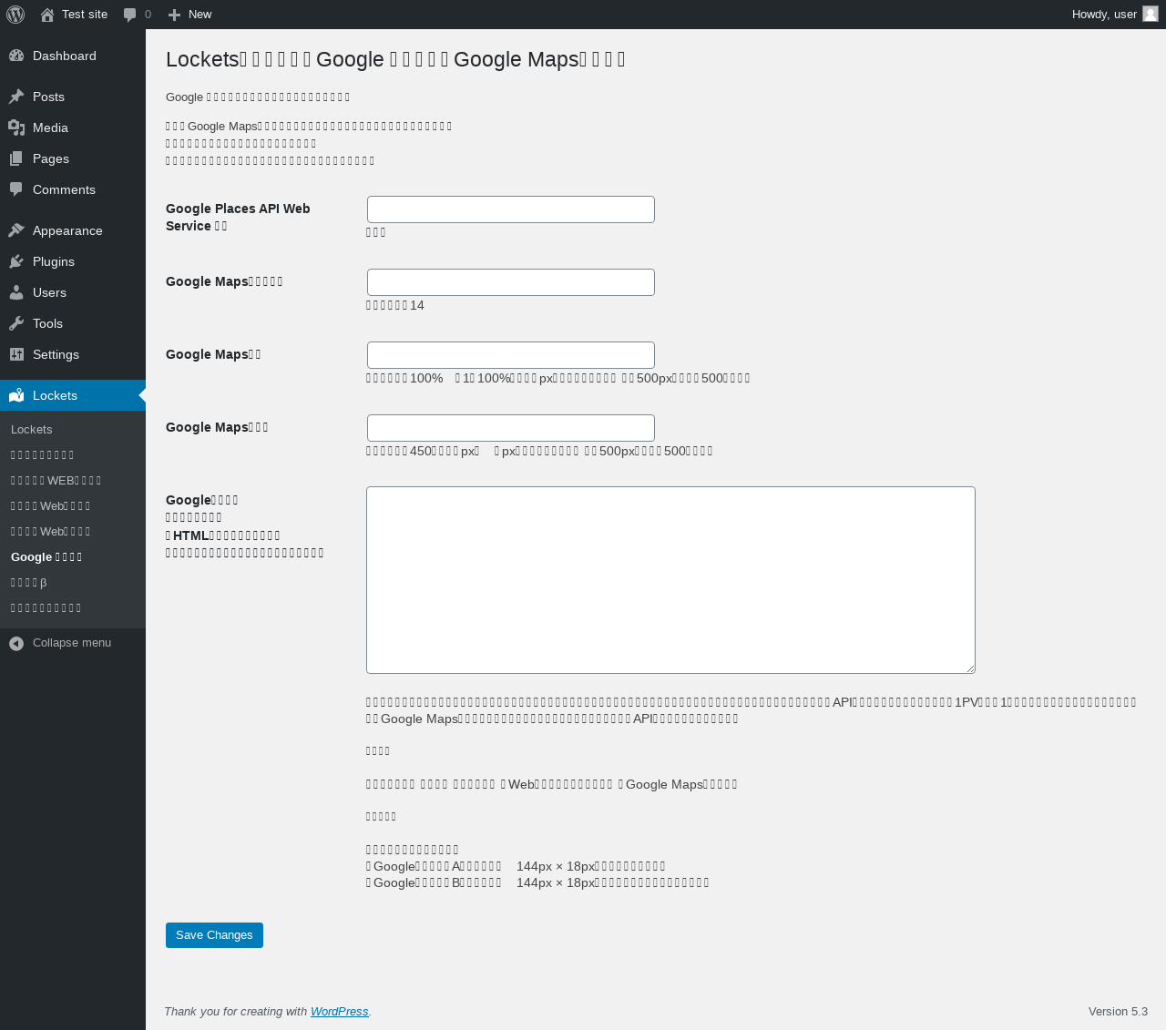Open Comments in sidebar menu
The width and height of the screenshot is (1166, 1030).
(x=73, y=189)
